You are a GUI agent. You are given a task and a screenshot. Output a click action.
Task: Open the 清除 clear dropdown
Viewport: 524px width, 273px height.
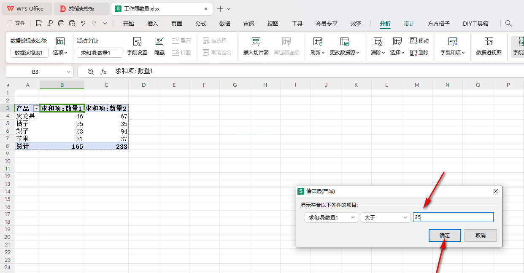click(378, 53)
